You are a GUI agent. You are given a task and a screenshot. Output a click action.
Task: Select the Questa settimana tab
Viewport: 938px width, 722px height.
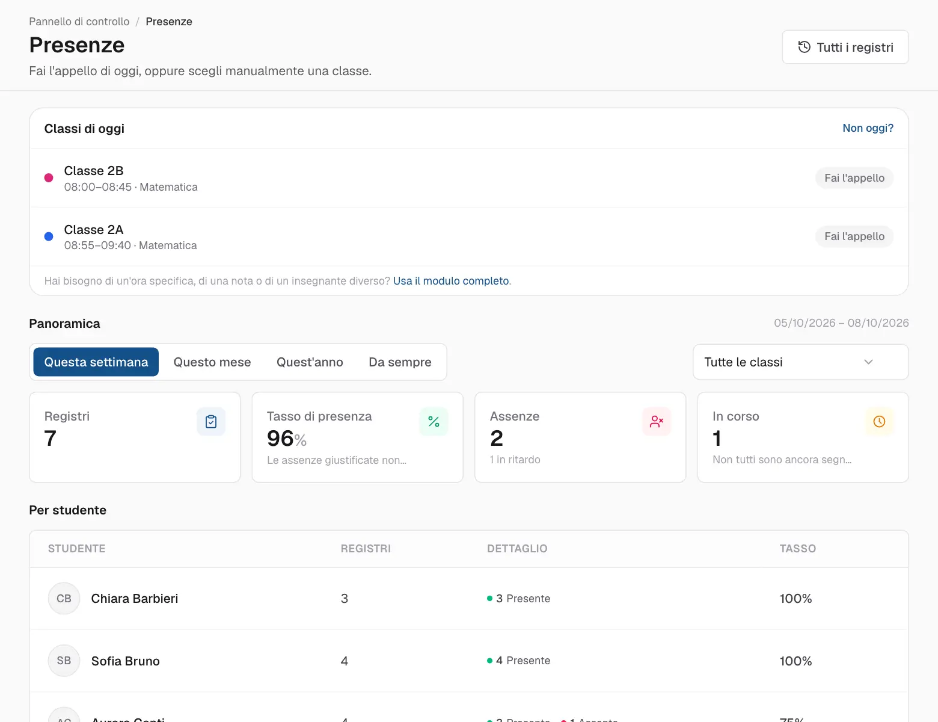[x=96, y=362]
